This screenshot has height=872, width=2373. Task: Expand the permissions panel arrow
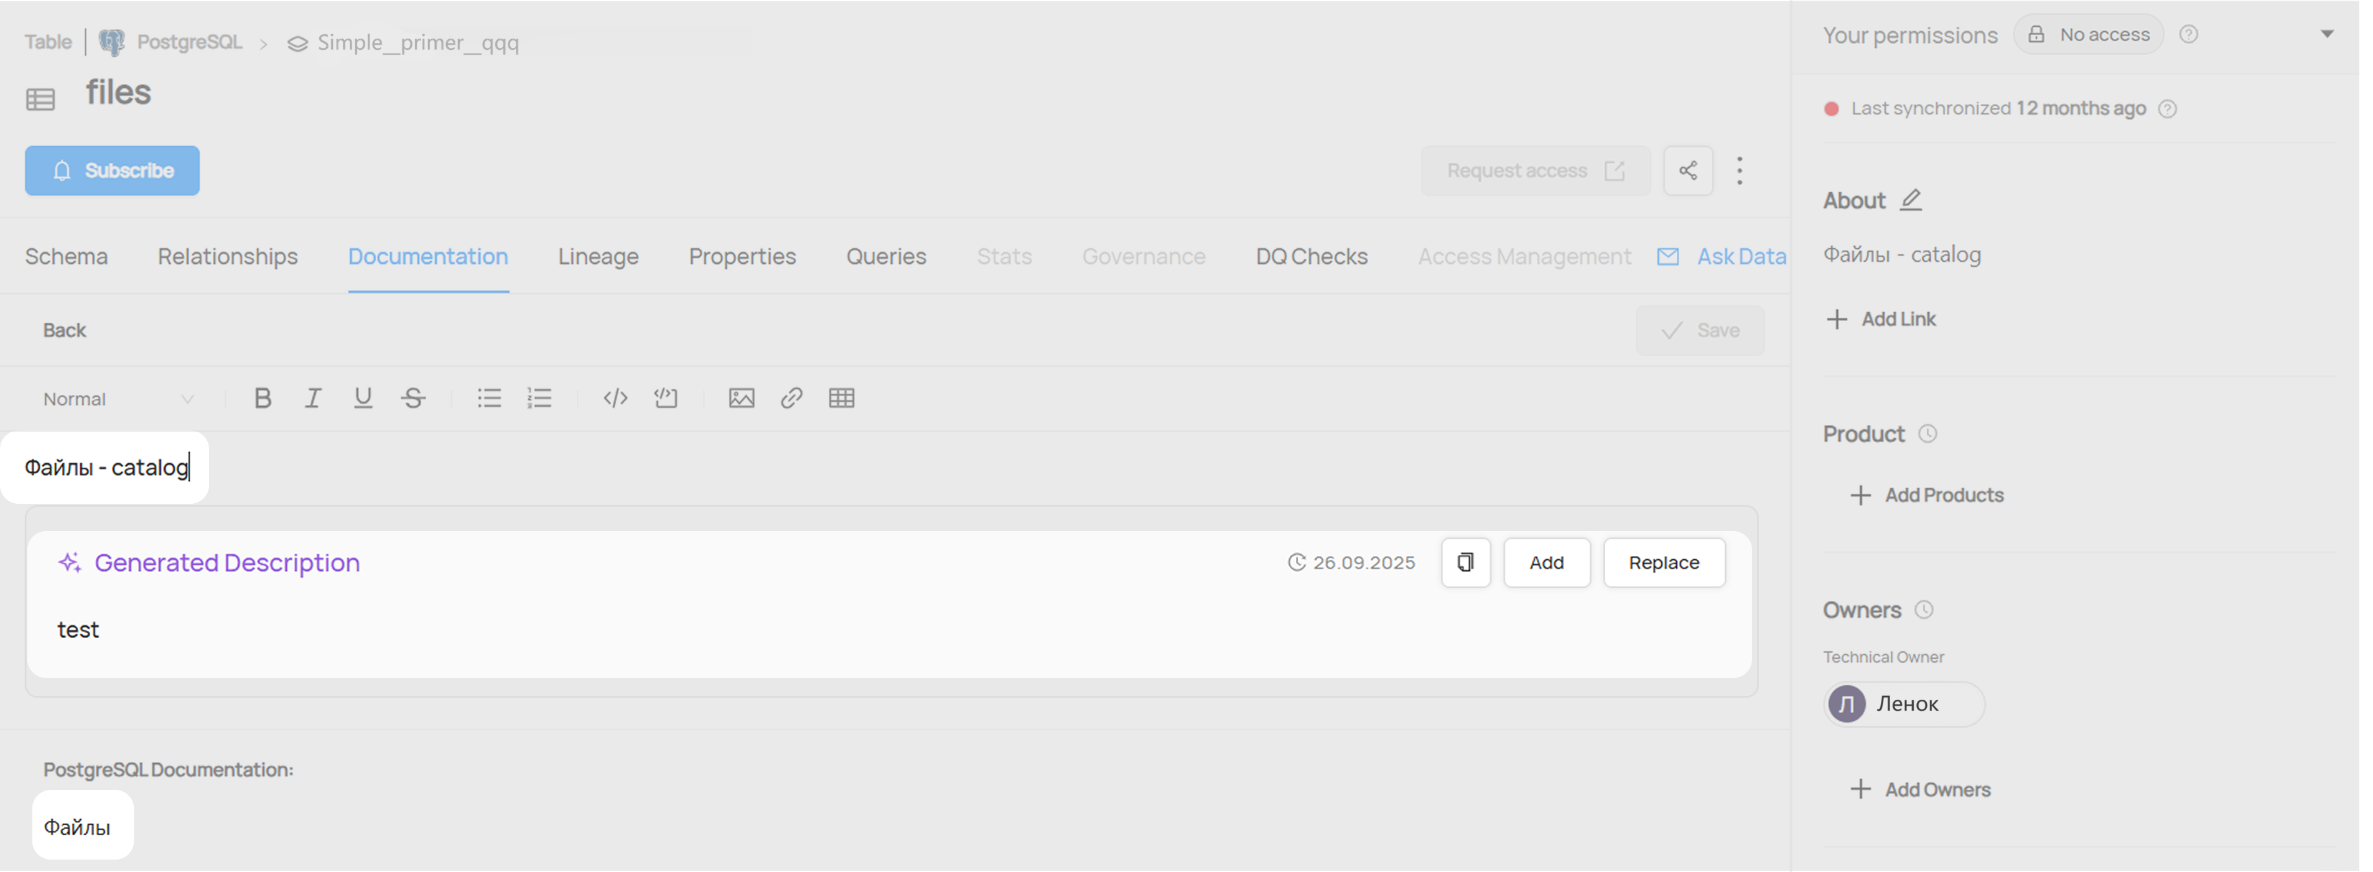pyautogui.click(x=2327, y=34)
